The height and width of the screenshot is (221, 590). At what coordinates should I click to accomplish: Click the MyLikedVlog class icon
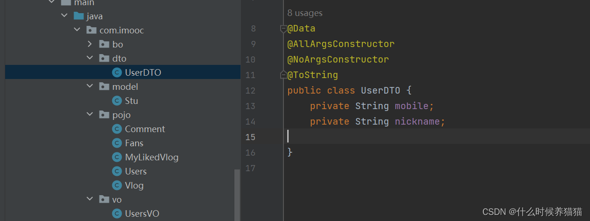click(116, 157)
